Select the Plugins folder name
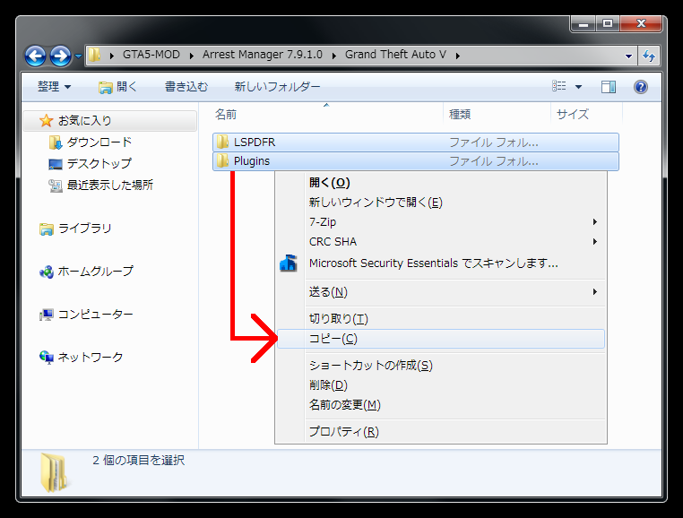The width and height of the screenshot is (683, 518). click(252, 160)
